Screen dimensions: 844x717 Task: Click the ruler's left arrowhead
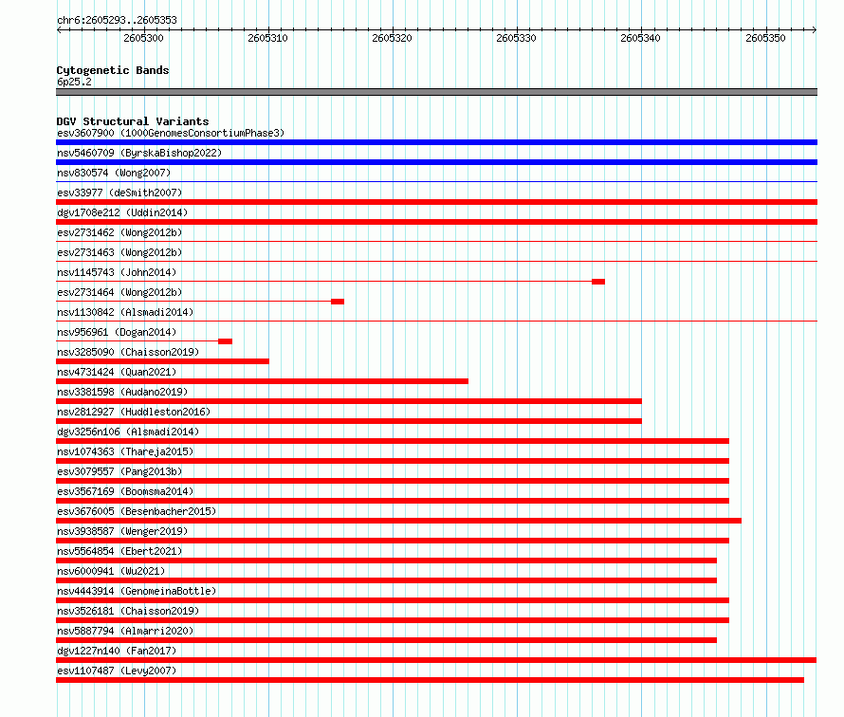(59, 29)
